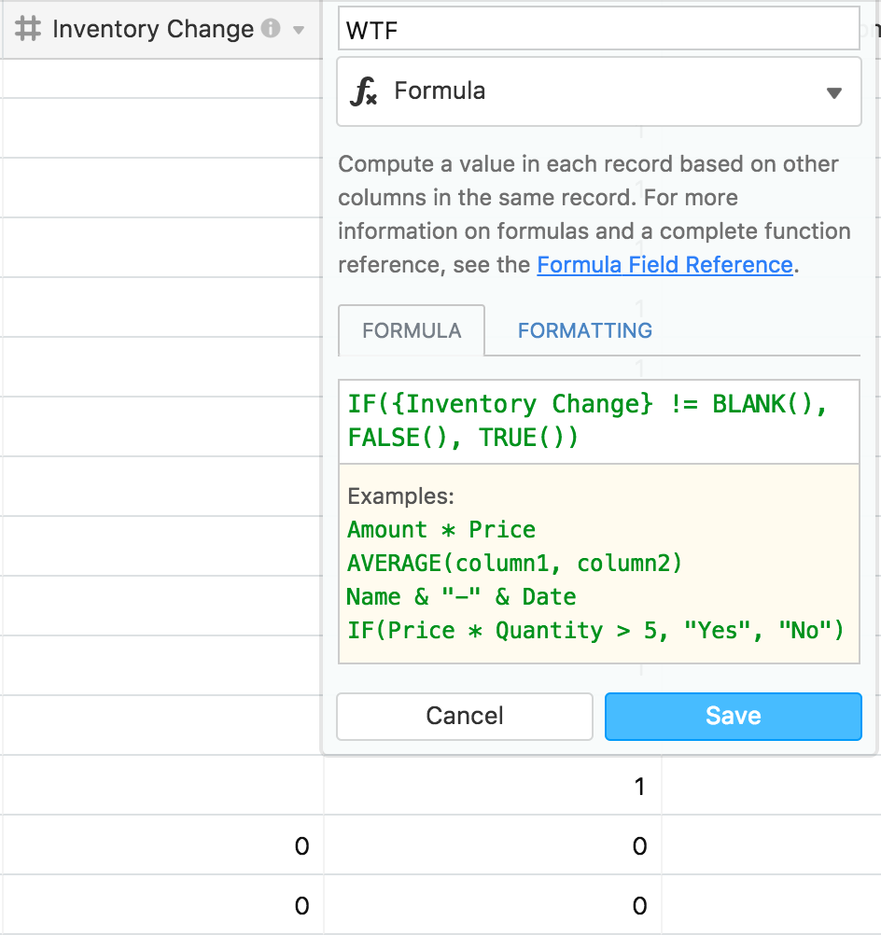Click the formula fx icon
This screenshot has height=935, width=881.
pyautogui.click(x=363, y=91)
